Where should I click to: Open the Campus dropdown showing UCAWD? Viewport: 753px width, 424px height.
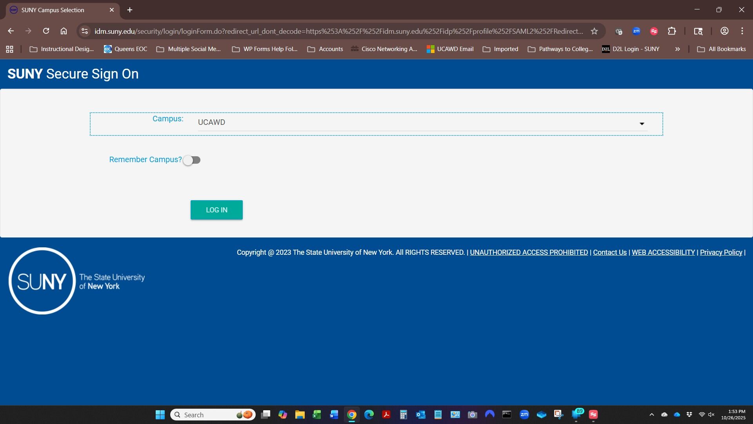(422, 122)
